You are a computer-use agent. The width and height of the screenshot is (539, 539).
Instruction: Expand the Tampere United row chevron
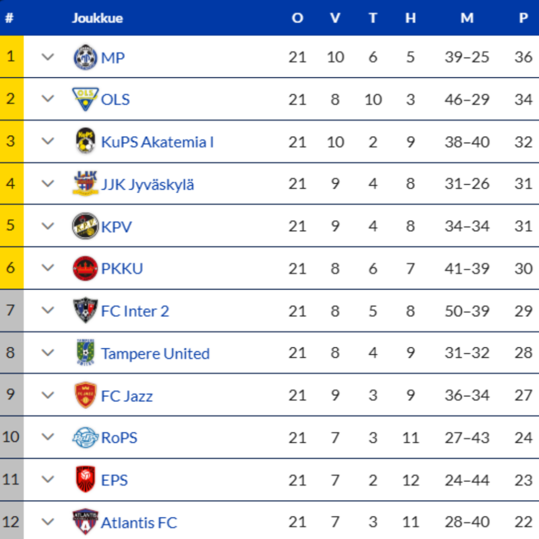coord(48,353)
